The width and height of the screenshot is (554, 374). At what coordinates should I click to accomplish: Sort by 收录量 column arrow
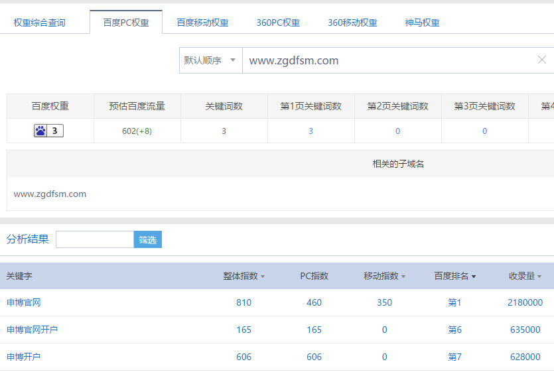coord(539,277)
